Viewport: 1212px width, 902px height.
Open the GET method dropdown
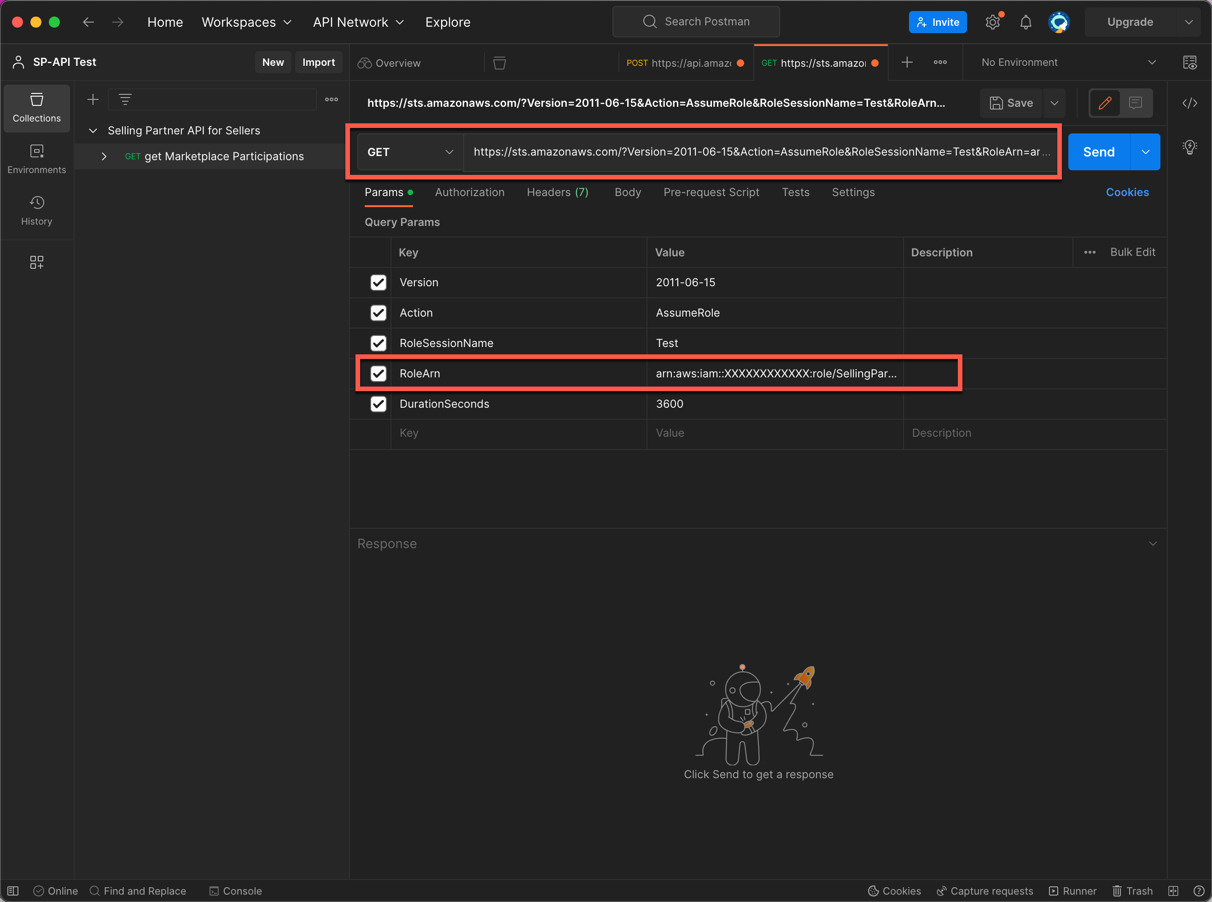[410, 152]
